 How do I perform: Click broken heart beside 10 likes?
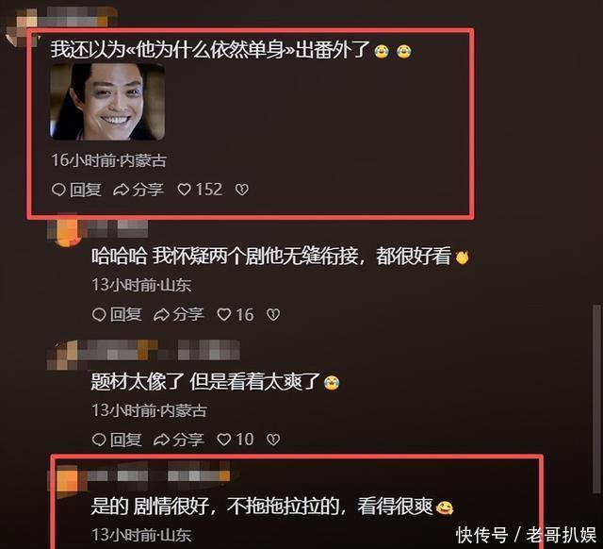[273, 440]
